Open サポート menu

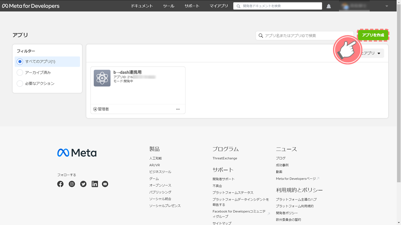click(192, 6)
